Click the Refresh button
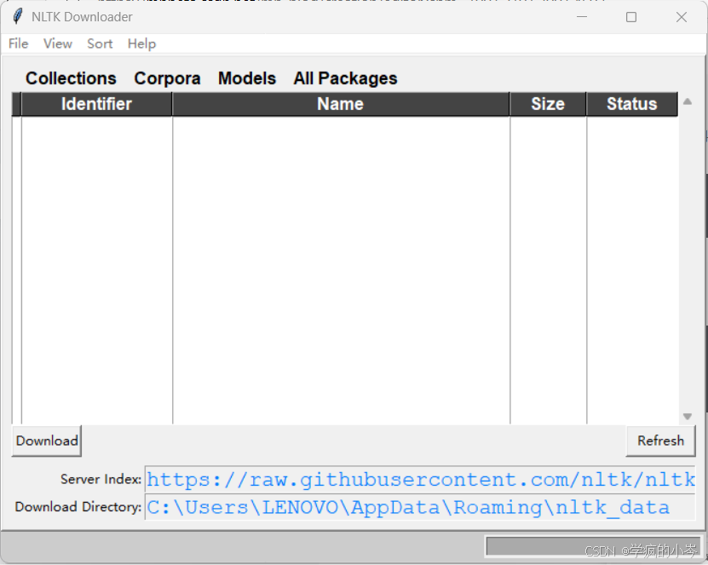708x565 pixels. (660, 441)
